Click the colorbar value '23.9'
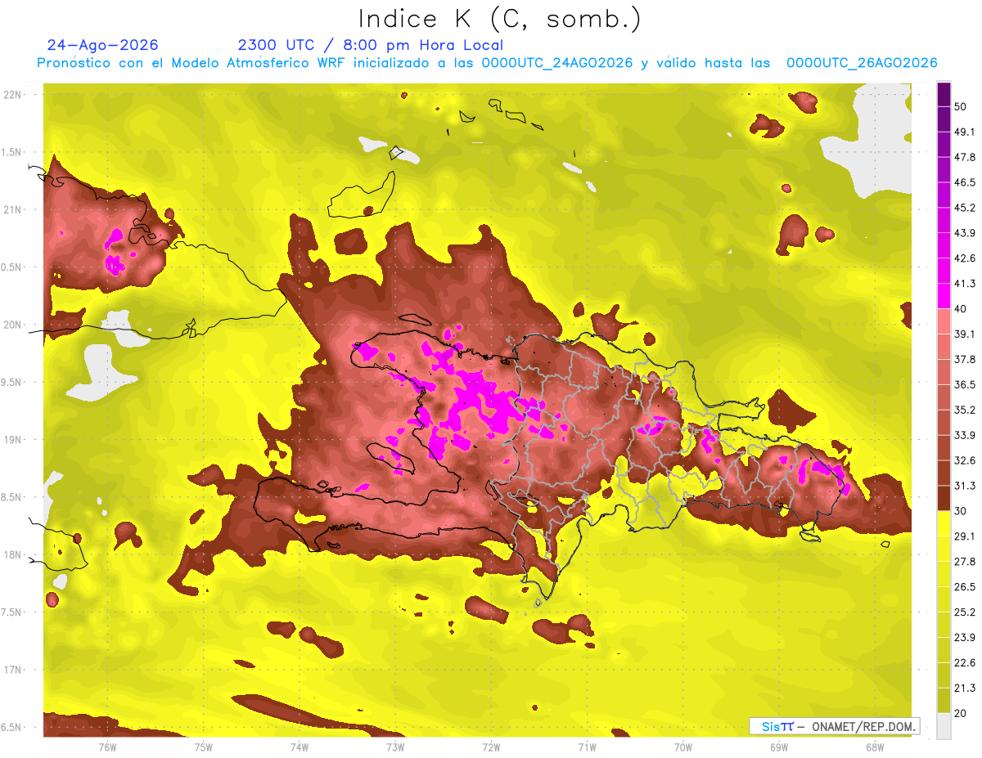The width and height of the screenshot is (982, 758). tap(966, 638)
